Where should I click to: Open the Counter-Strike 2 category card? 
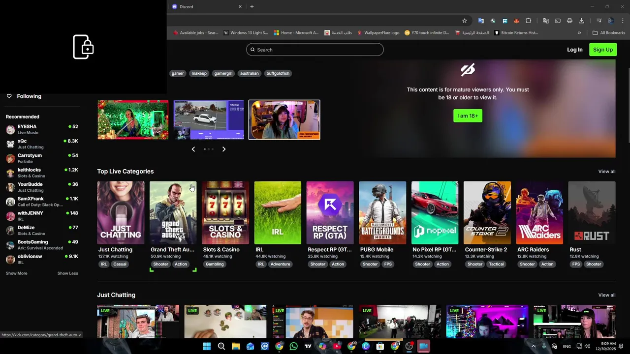coord(487,213)
